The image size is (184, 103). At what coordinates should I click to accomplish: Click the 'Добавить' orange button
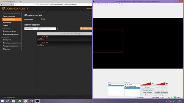coord(86,28)
